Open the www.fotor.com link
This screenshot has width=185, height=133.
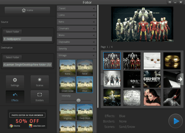point(39,126)
